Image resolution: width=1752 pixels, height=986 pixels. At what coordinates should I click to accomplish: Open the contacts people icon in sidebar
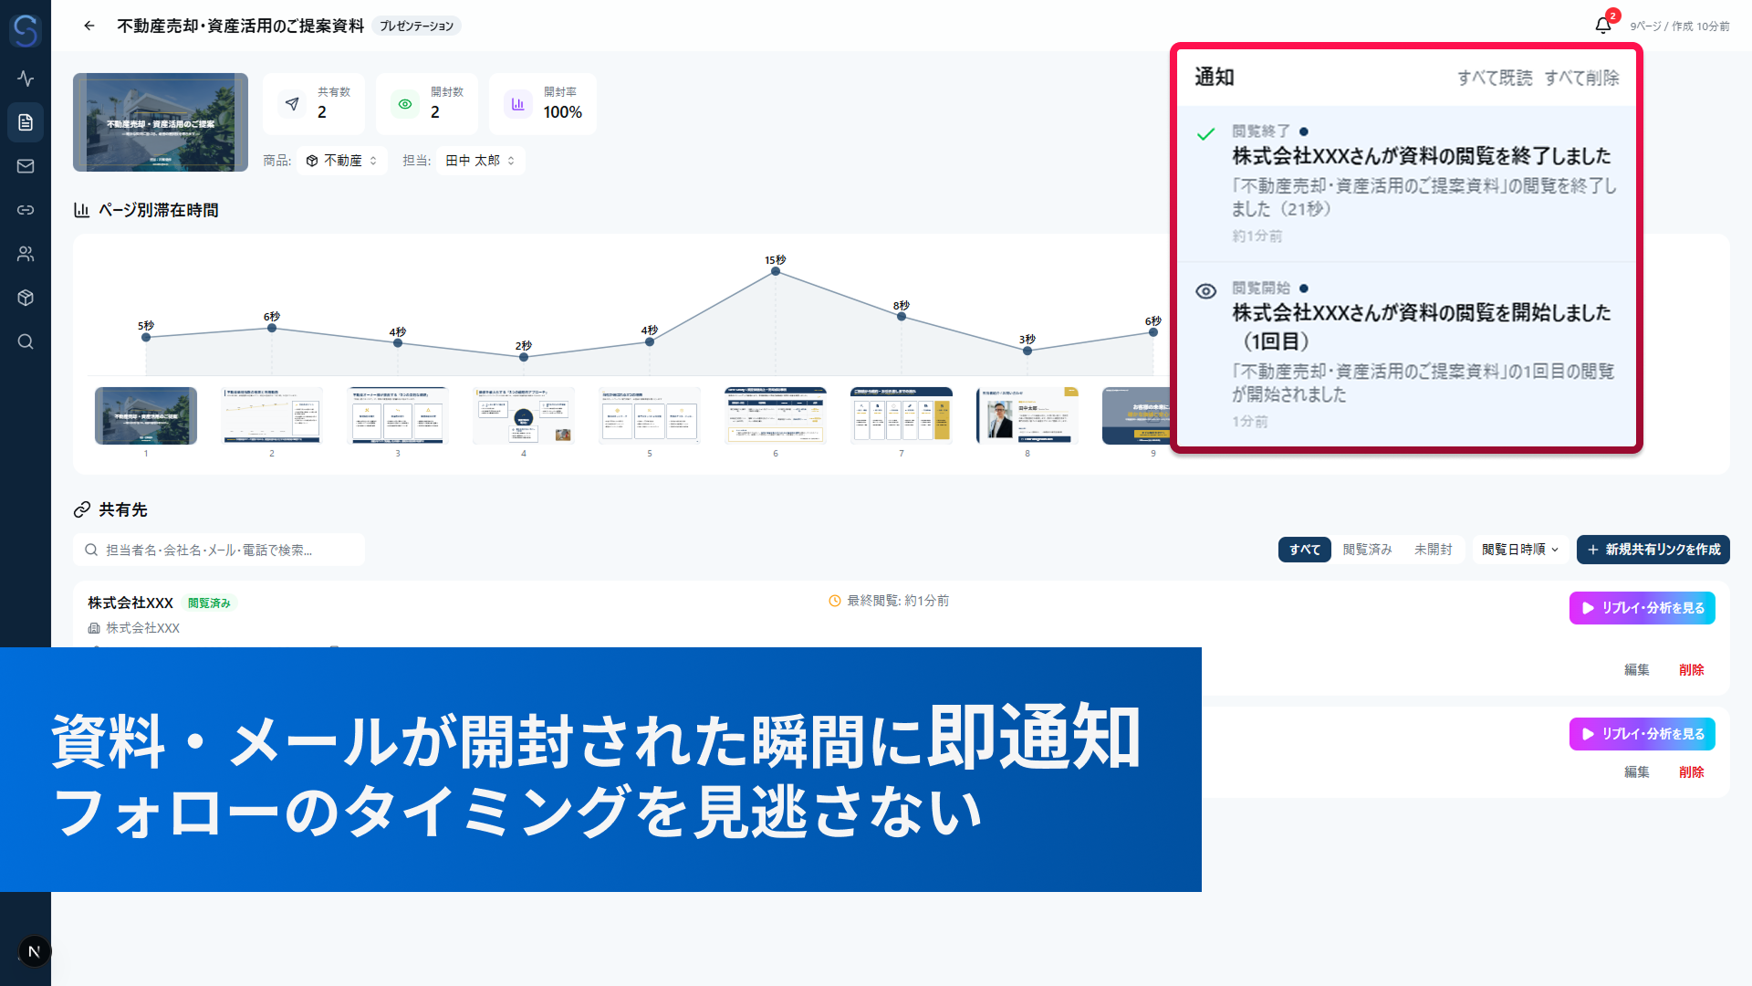[26, 254]
